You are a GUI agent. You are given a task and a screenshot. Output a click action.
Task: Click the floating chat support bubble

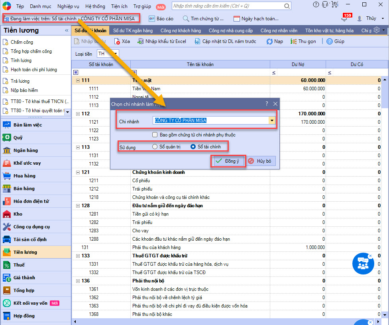[363, 263]
